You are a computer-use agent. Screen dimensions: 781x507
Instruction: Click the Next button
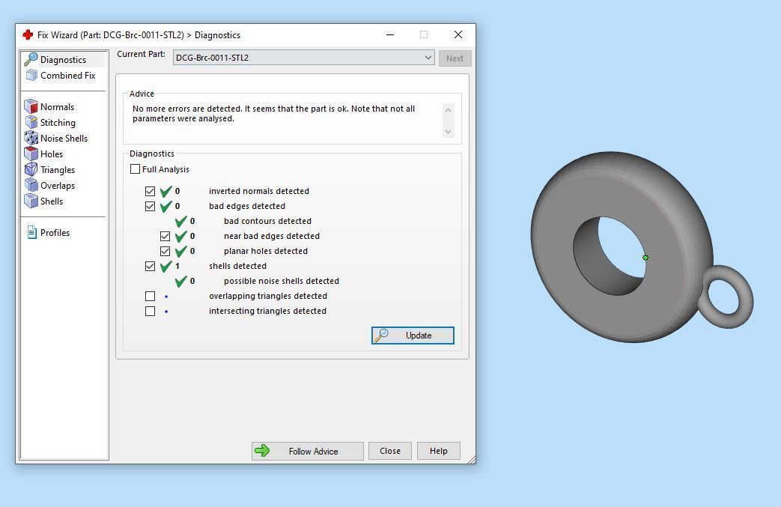[455, 58]
